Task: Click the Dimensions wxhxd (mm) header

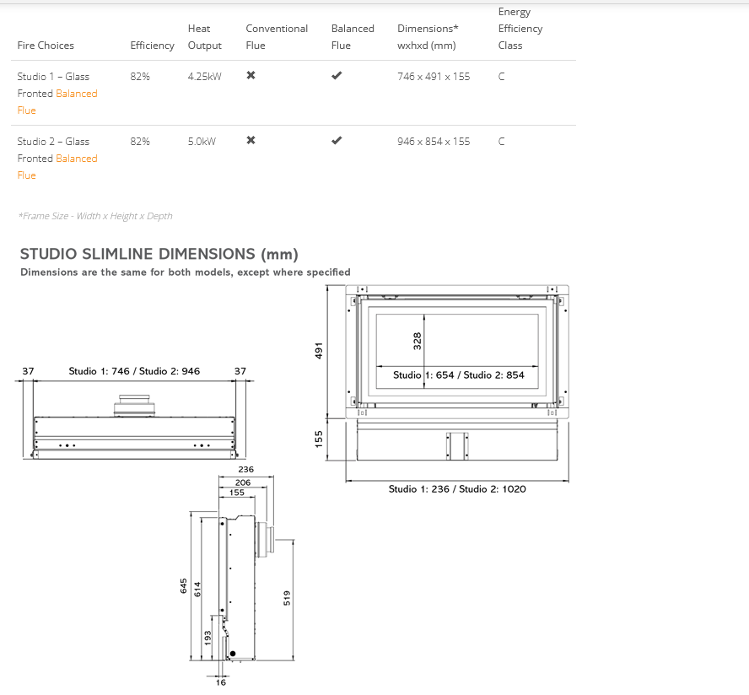Action: coord(428,37)
